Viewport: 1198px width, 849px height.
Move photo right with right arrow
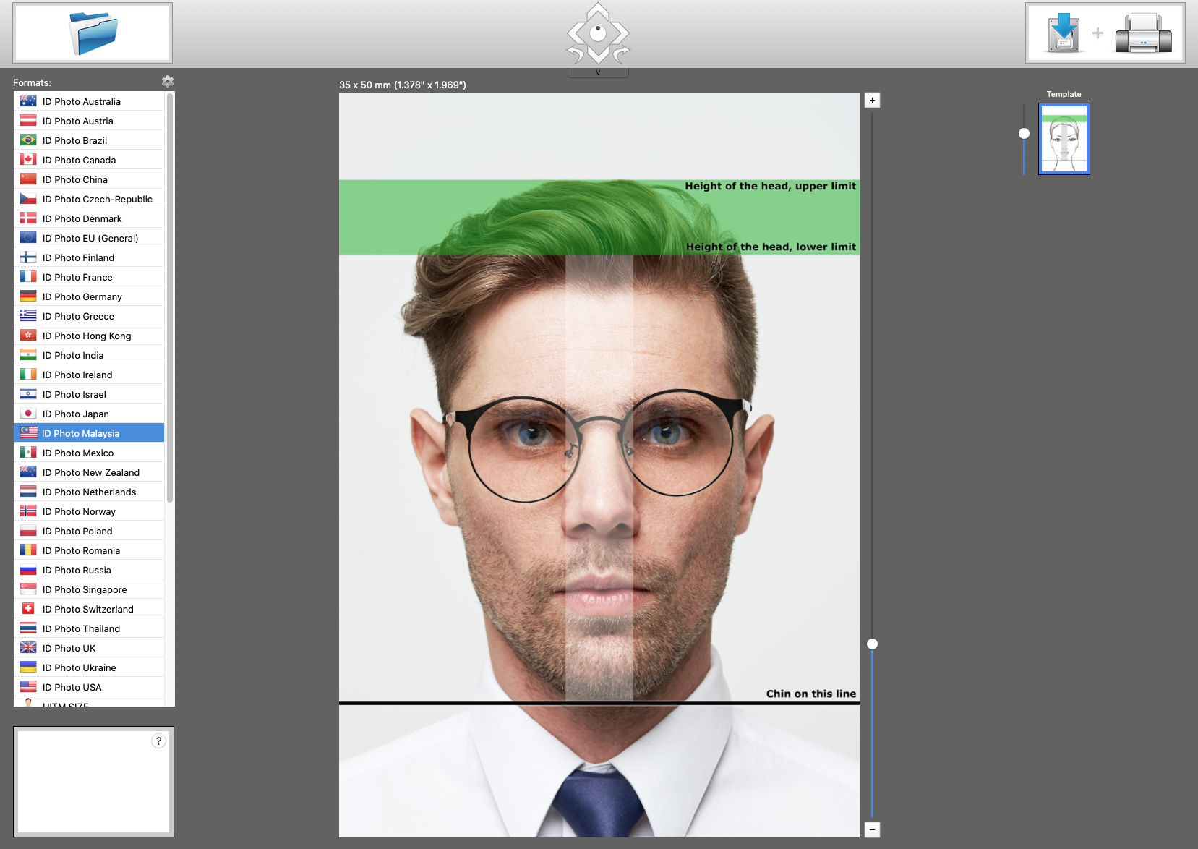622,33
